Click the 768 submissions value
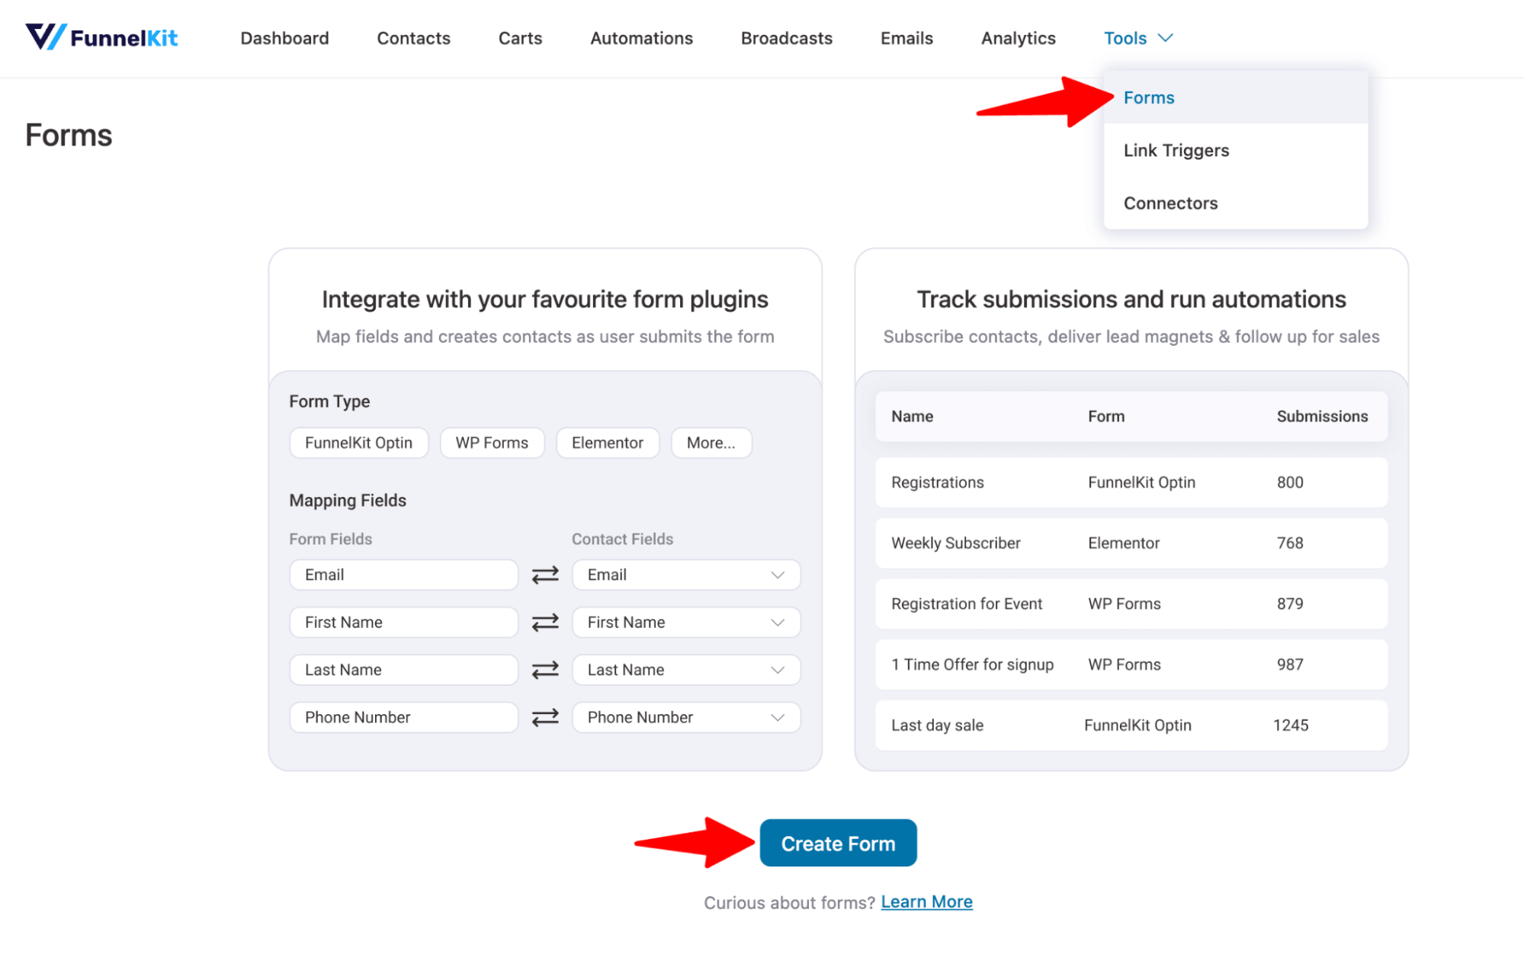The image size is (1524, 964). [1290, 543]
